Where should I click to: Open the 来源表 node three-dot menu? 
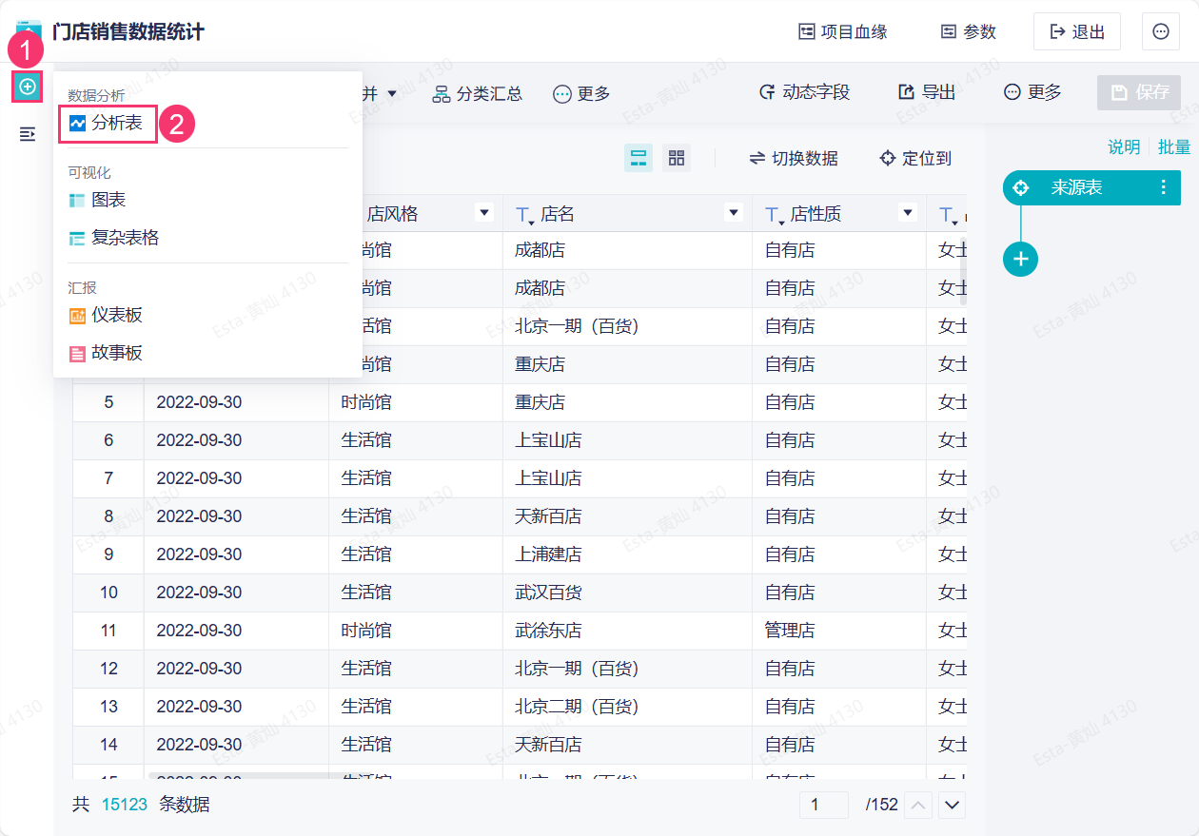[1164, 187]
